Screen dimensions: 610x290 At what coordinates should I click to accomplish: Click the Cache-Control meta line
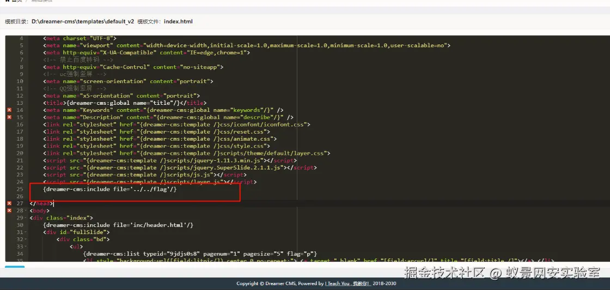tap(133, 67)
